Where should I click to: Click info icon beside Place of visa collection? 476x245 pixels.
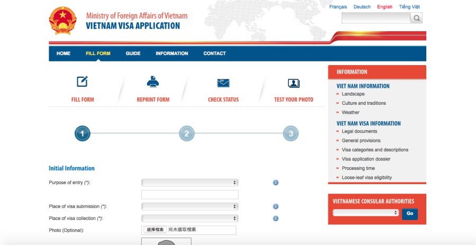point(276,218)
